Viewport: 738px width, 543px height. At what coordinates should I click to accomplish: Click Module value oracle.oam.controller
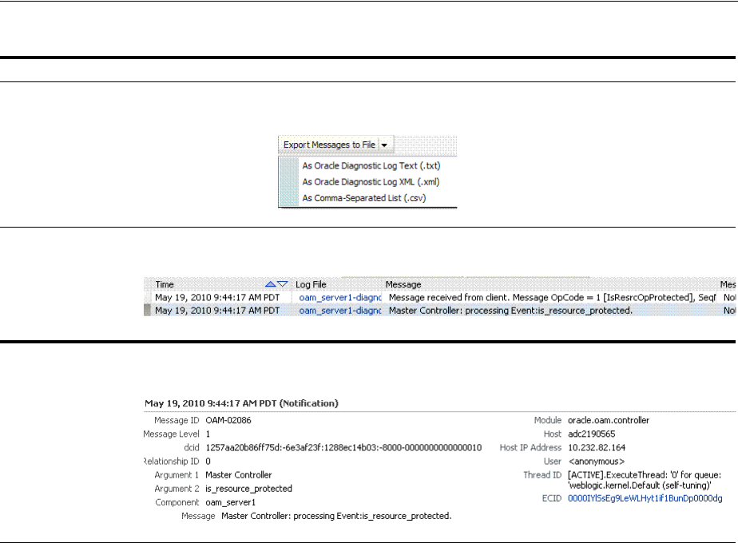(609, 420)
